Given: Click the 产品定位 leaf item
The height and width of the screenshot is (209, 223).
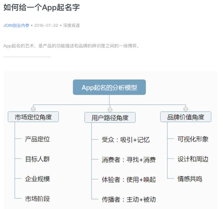Looking at the screenshot, I should (x=38, y=139).
